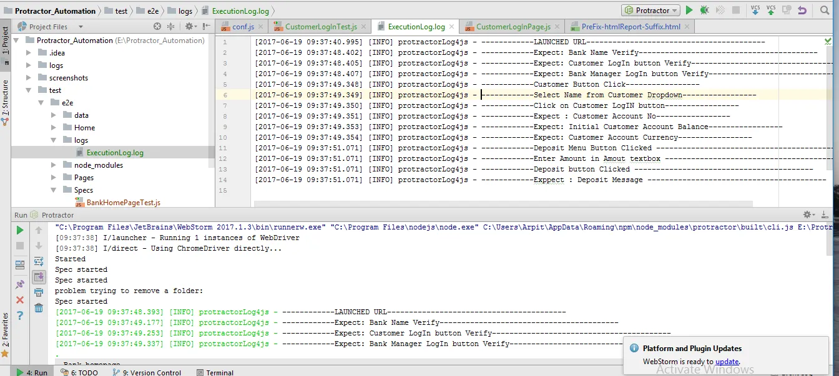Viewport: 839px width, 376px height.
Task: Click the Run with Coverage icon in toolbar
Action: [x=720, y=10]
